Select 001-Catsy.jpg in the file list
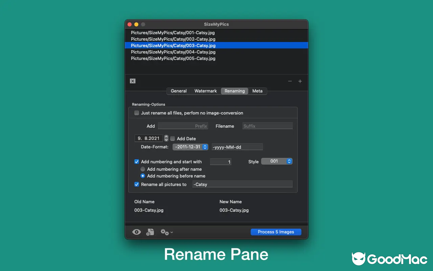 pos(173,33)
